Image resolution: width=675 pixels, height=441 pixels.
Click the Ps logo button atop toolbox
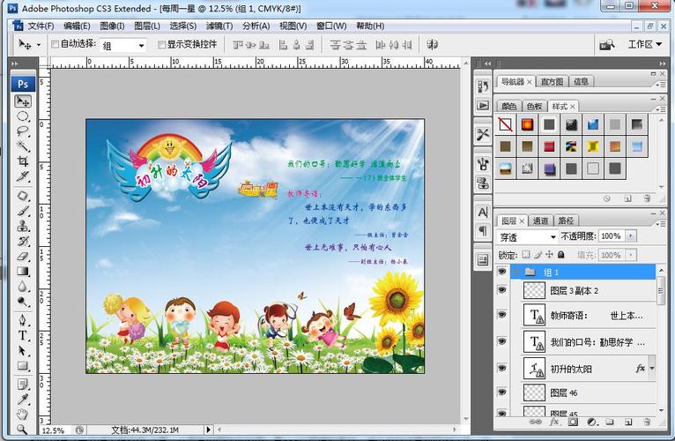coord(23,84)
